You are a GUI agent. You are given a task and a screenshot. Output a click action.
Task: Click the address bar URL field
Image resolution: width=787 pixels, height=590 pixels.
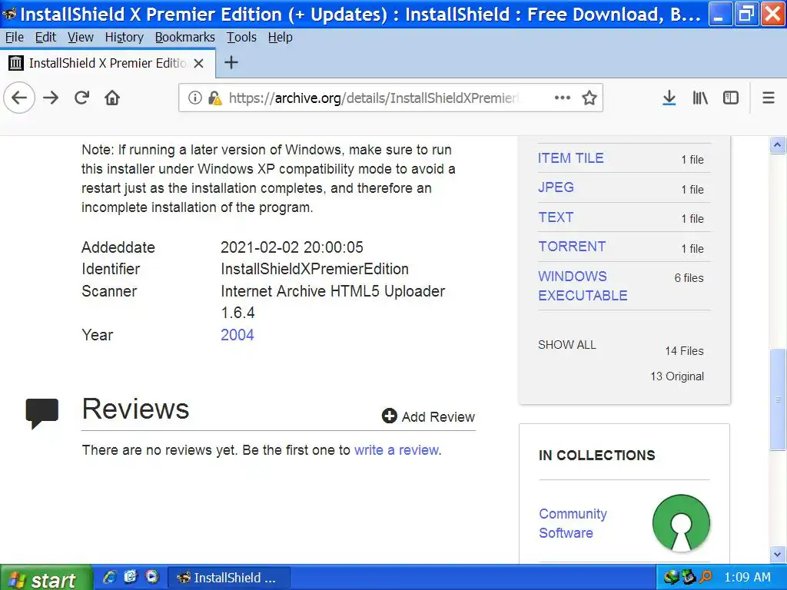pos(373,98)
